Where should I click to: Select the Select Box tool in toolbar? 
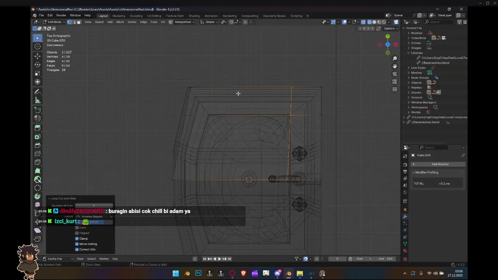(x=37, y=38)
